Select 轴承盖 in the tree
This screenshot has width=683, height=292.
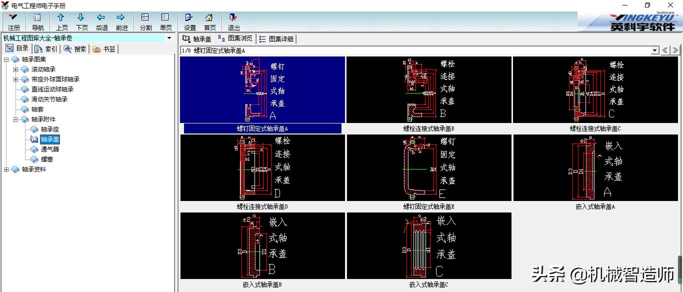click(x=50, y=139)
